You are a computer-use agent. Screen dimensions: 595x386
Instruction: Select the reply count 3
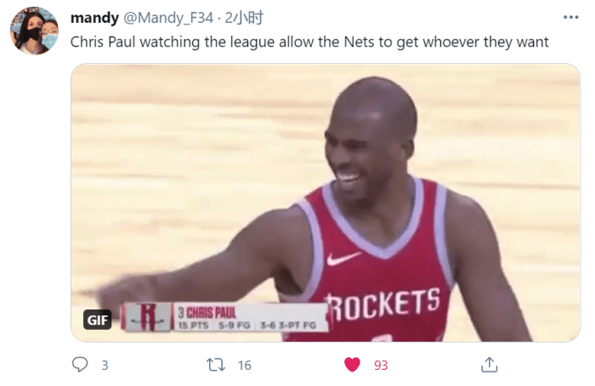click(x=105, y=365)
